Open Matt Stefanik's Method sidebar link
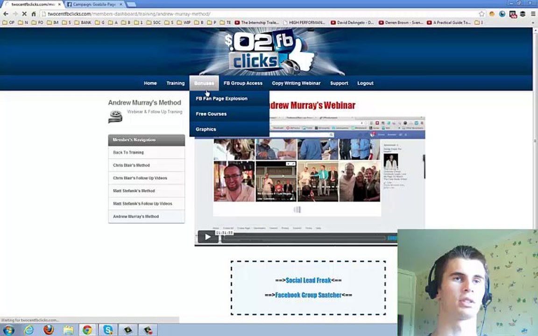 tap(147, 191)
